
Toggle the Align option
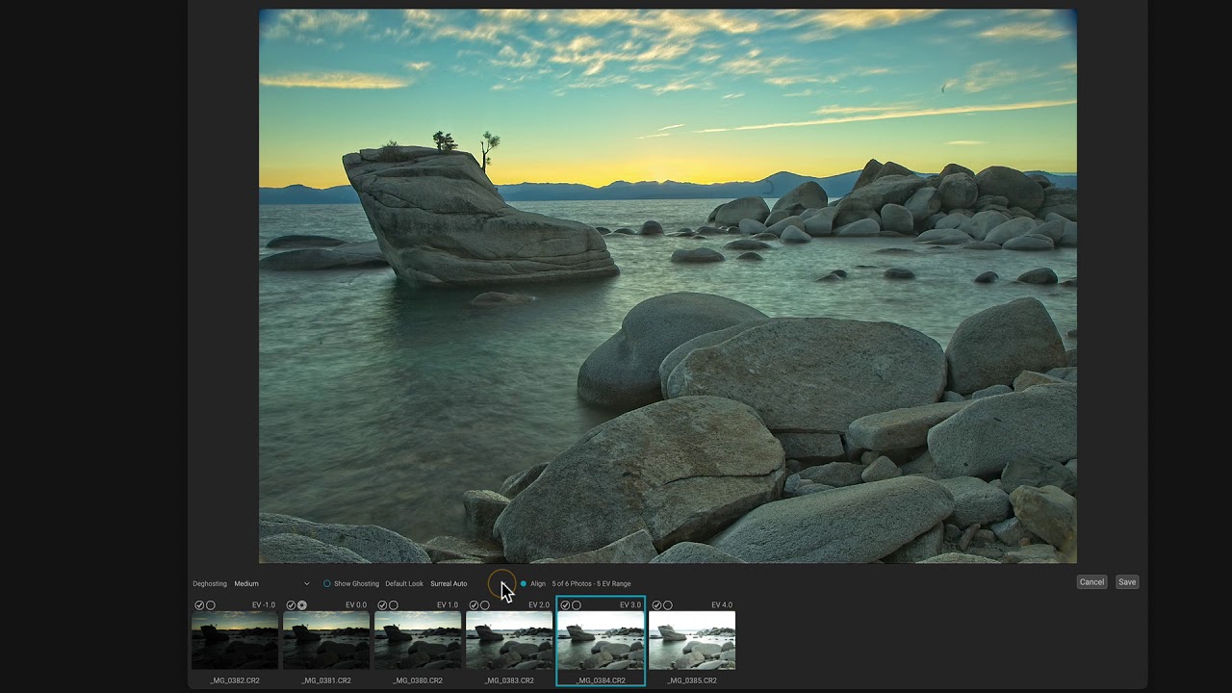click(532, 583)
